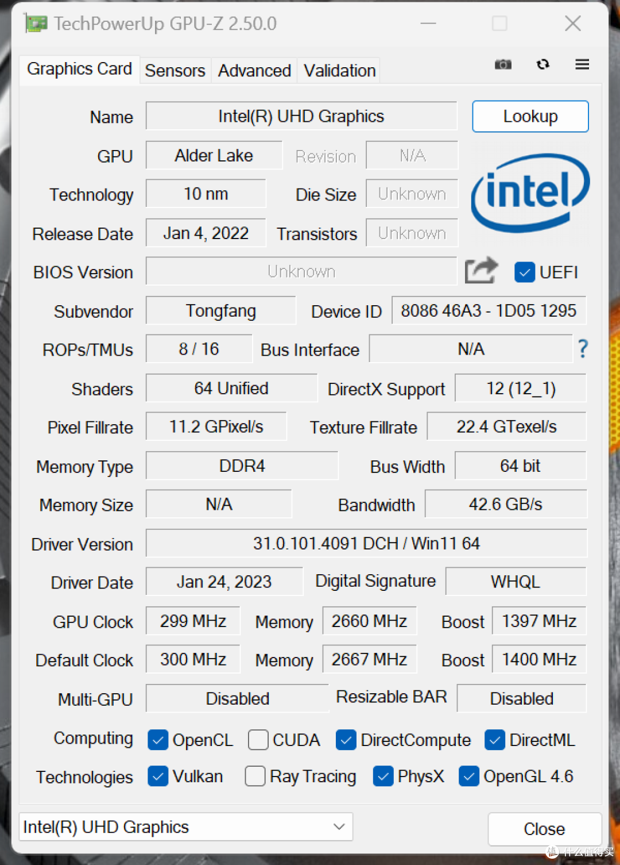Image resolution: width=620 pixels, height=865 pixels.
Task: Click the Release Date field Jan 4, 2022
Action: (x=206, y=233)
